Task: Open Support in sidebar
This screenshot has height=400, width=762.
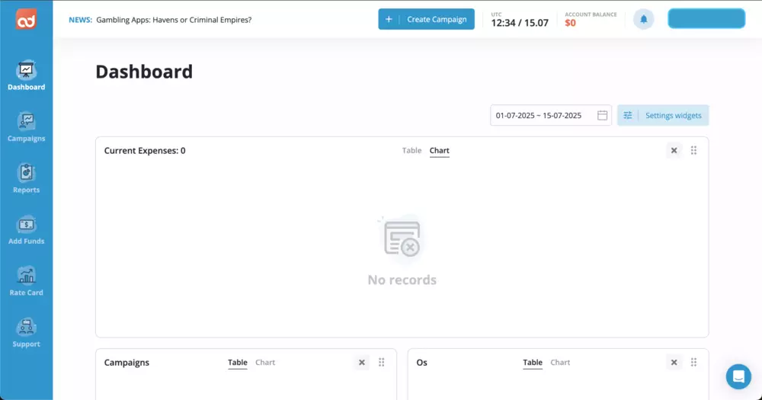Action: click(x=26, y=334)
